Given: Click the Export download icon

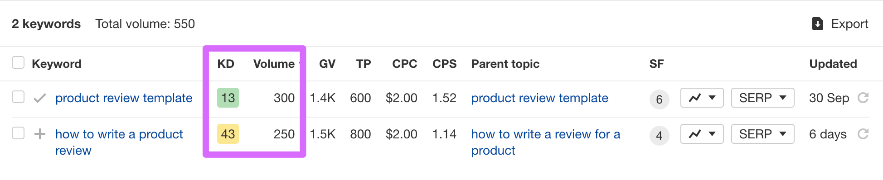Looking at the screenshot, I should [817, 24].
